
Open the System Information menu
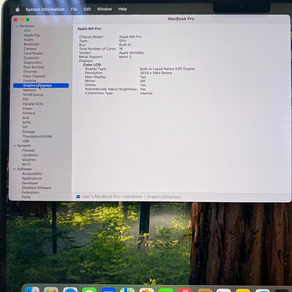tap(45, 9)
